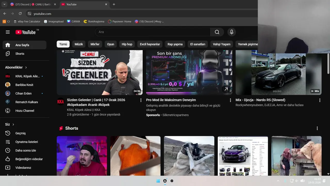The width and height of the screenshot is (330, 186).
Task: Select the Mix'ler filter chip
Action: (x=95, y=44)
